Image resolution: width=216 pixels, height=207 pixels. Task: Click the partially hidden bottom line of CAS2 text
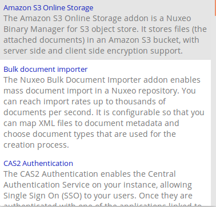[x=102, y=205]
